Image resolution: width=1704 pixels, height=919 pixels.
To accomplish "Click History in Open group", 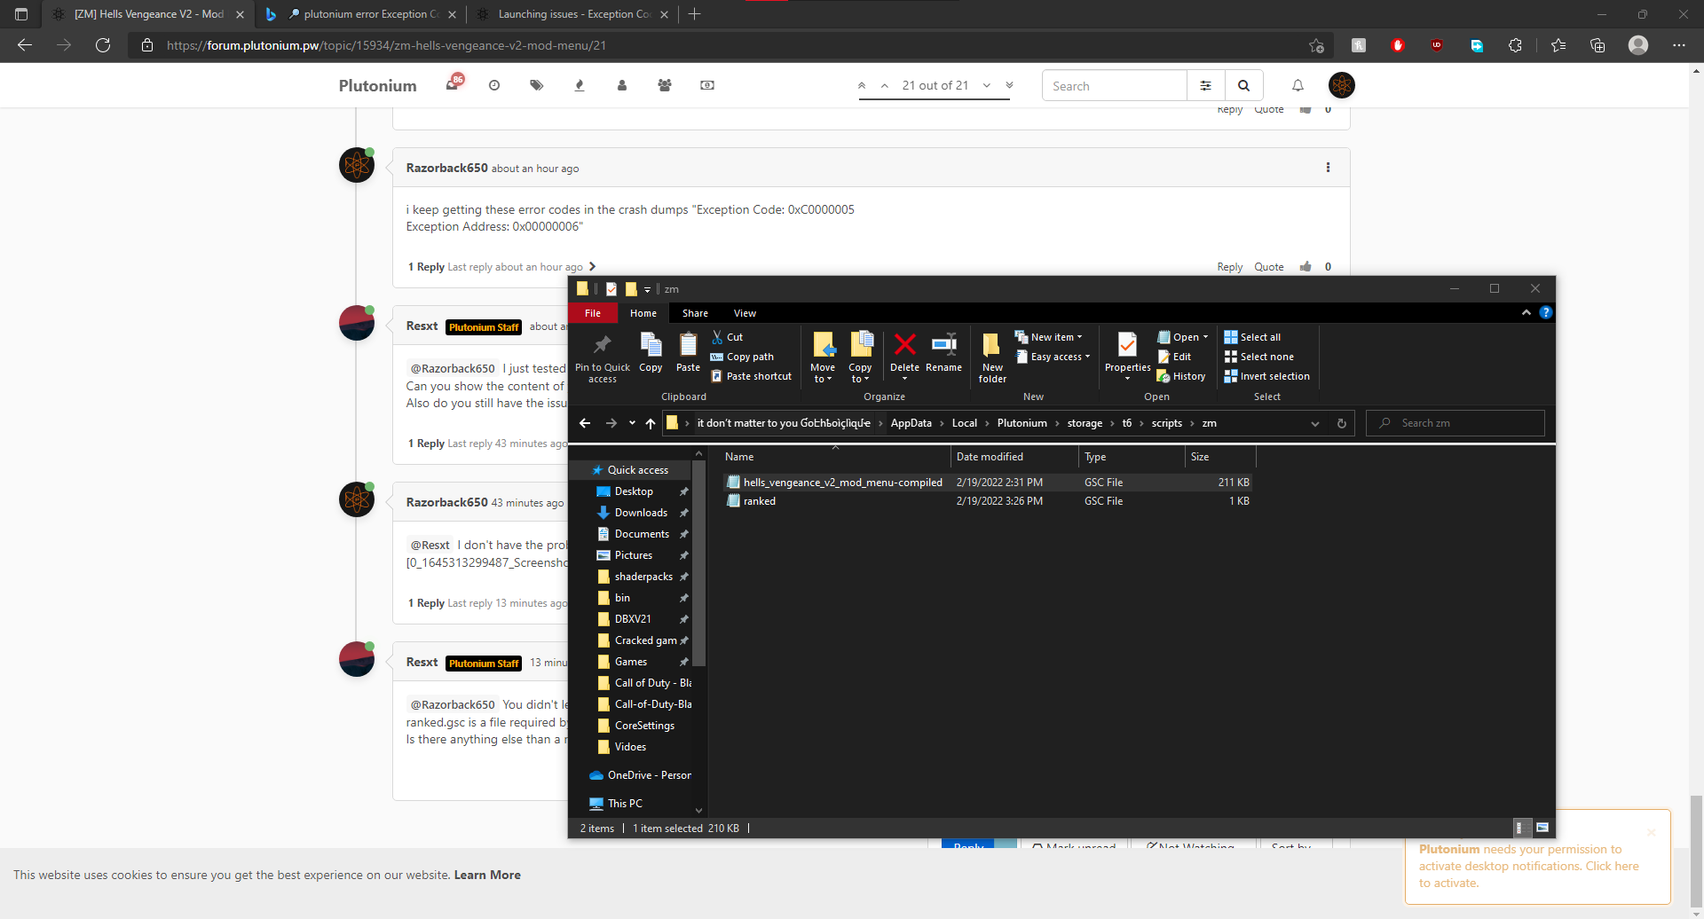I will click(1181, 376).
